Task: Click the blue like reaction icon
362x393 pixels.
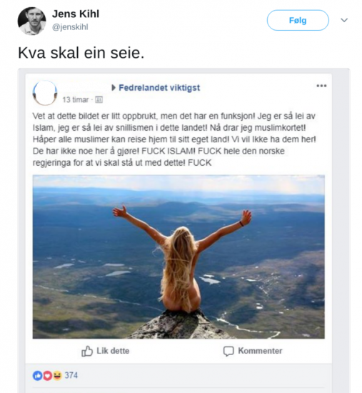Action: pos(38,375)
